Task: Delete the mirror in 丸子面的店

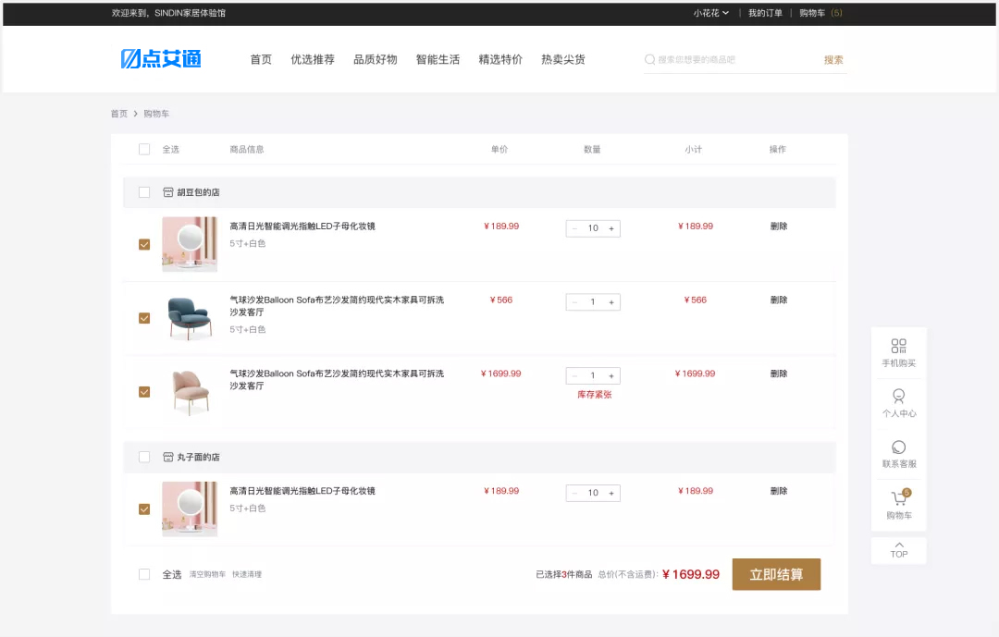Action: coord(779,491)
